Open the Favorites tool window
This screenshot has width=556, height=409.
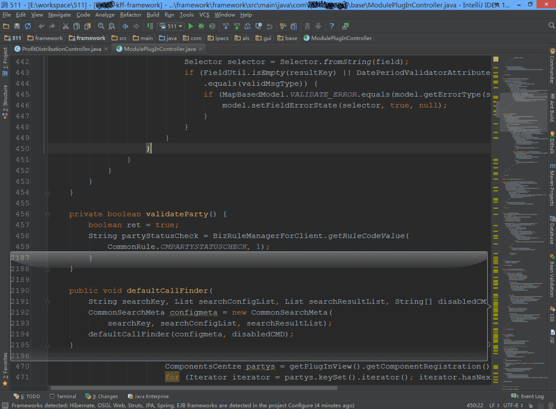pyautogui.click(x=5, y=369)
